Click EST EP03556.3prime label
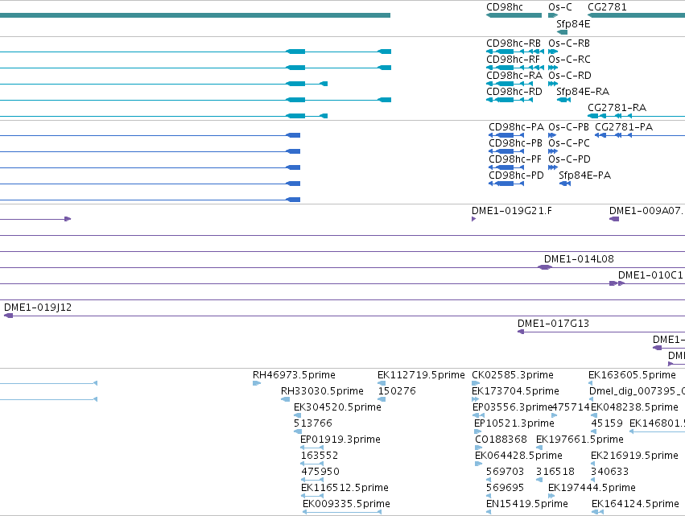685x516 pixels. [513, 407]
